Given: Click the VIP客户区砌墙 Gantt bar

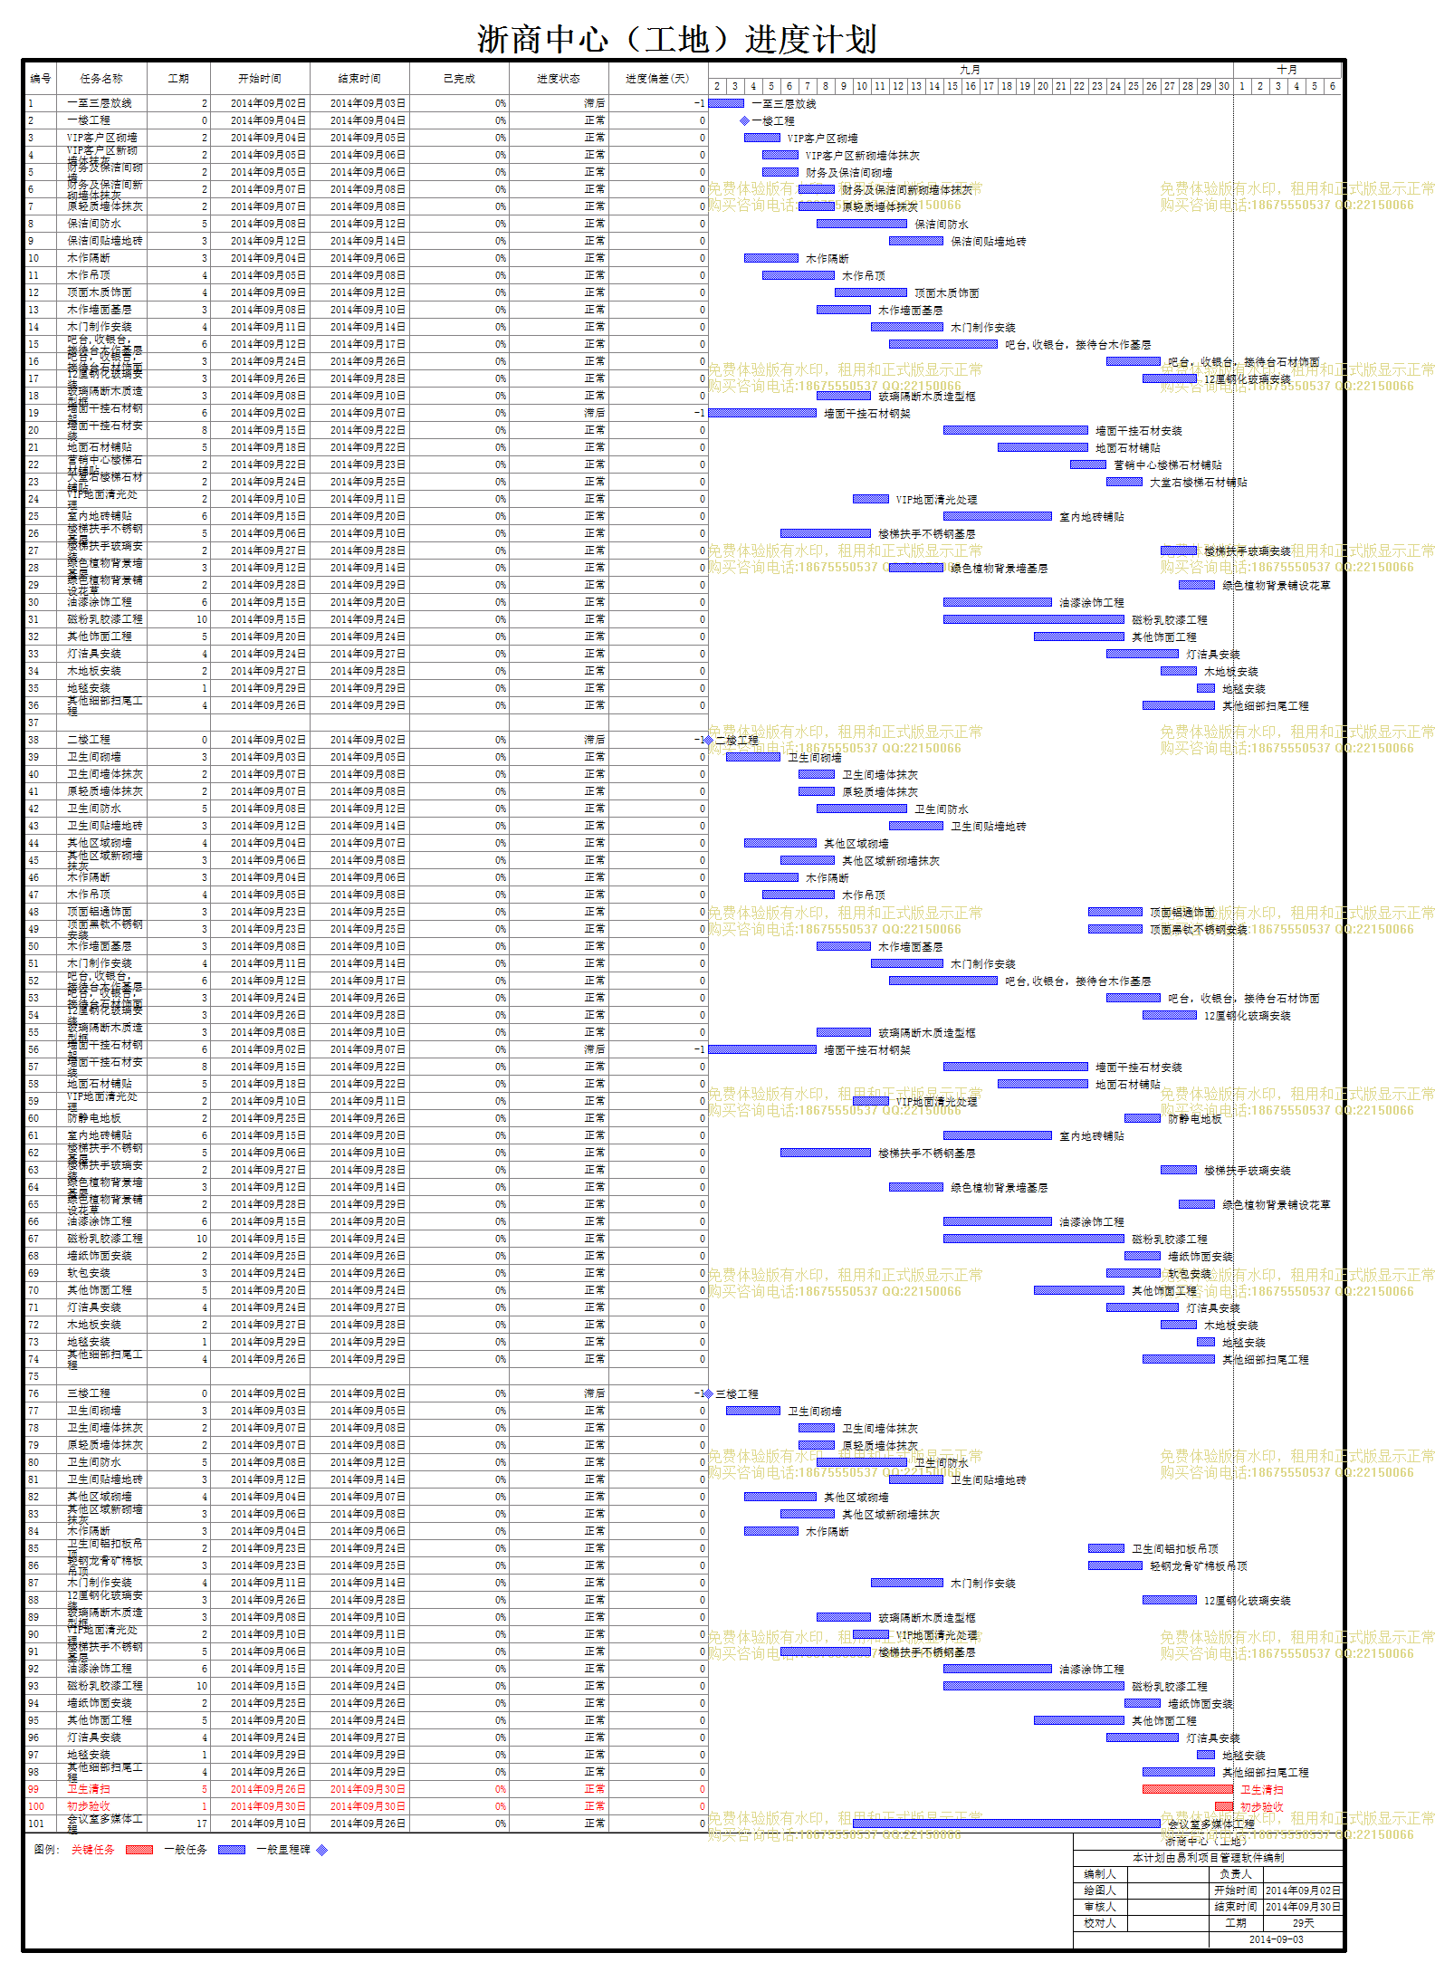Looking at the screenshot, I should pyautogui.click(x=762, y=138).
